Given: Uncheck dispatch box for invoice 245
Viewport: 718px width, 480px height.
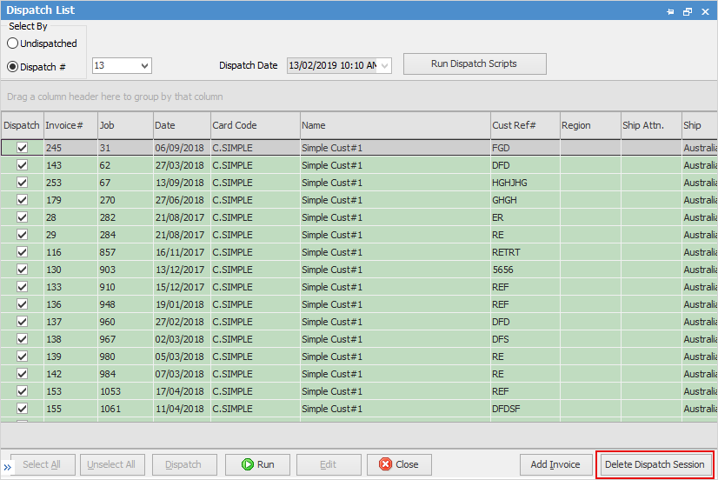Looking at the screenshot, I should (x=22, y=148).
